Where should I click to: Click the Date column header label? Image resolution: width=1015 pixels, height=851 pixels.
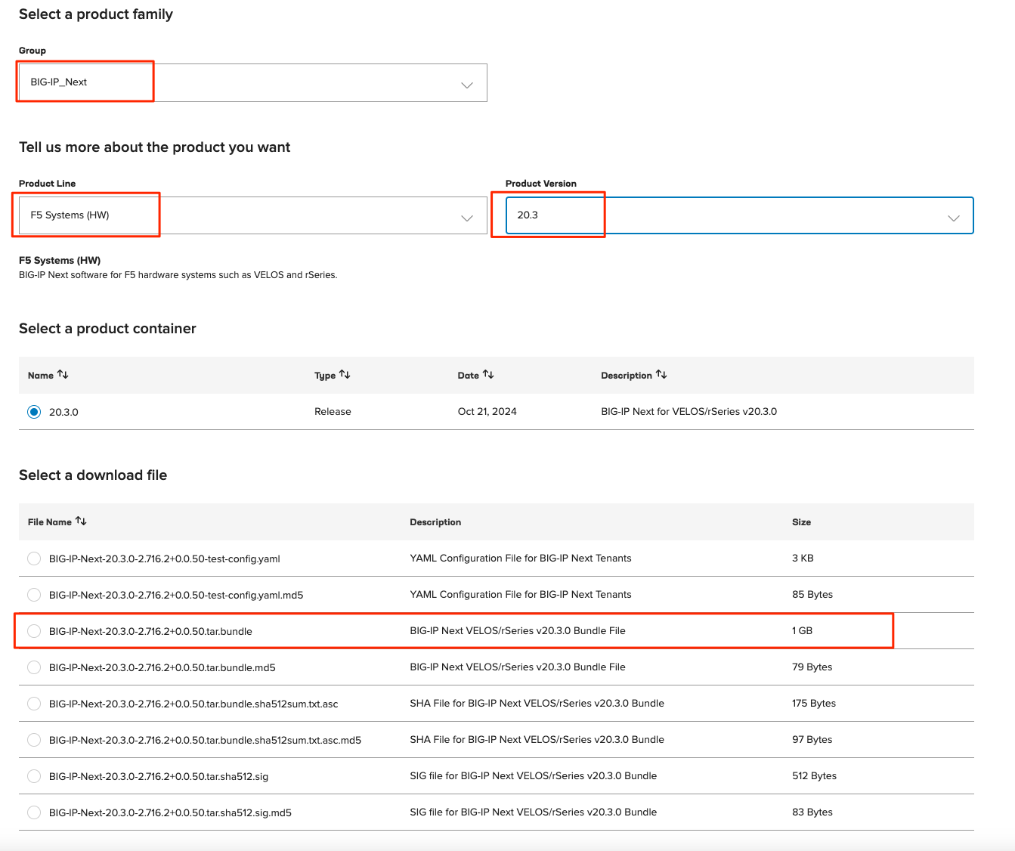pos(469,376)
